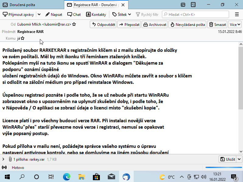Close the Registrace RAR tab
Viewport: 243px width, 182px height.
123,5
